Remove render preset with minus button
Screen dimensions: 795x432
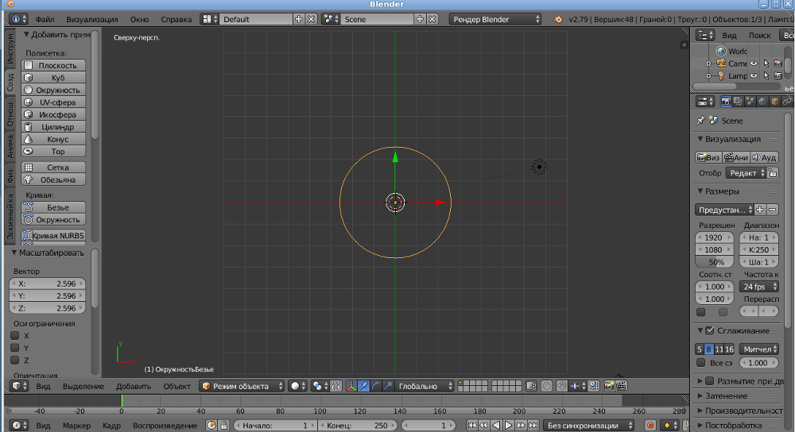(772, 210)
